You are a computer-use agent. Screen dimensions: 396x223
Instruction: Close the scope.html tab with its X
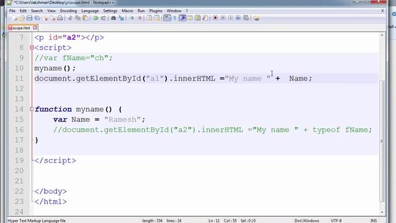(35, 27)
